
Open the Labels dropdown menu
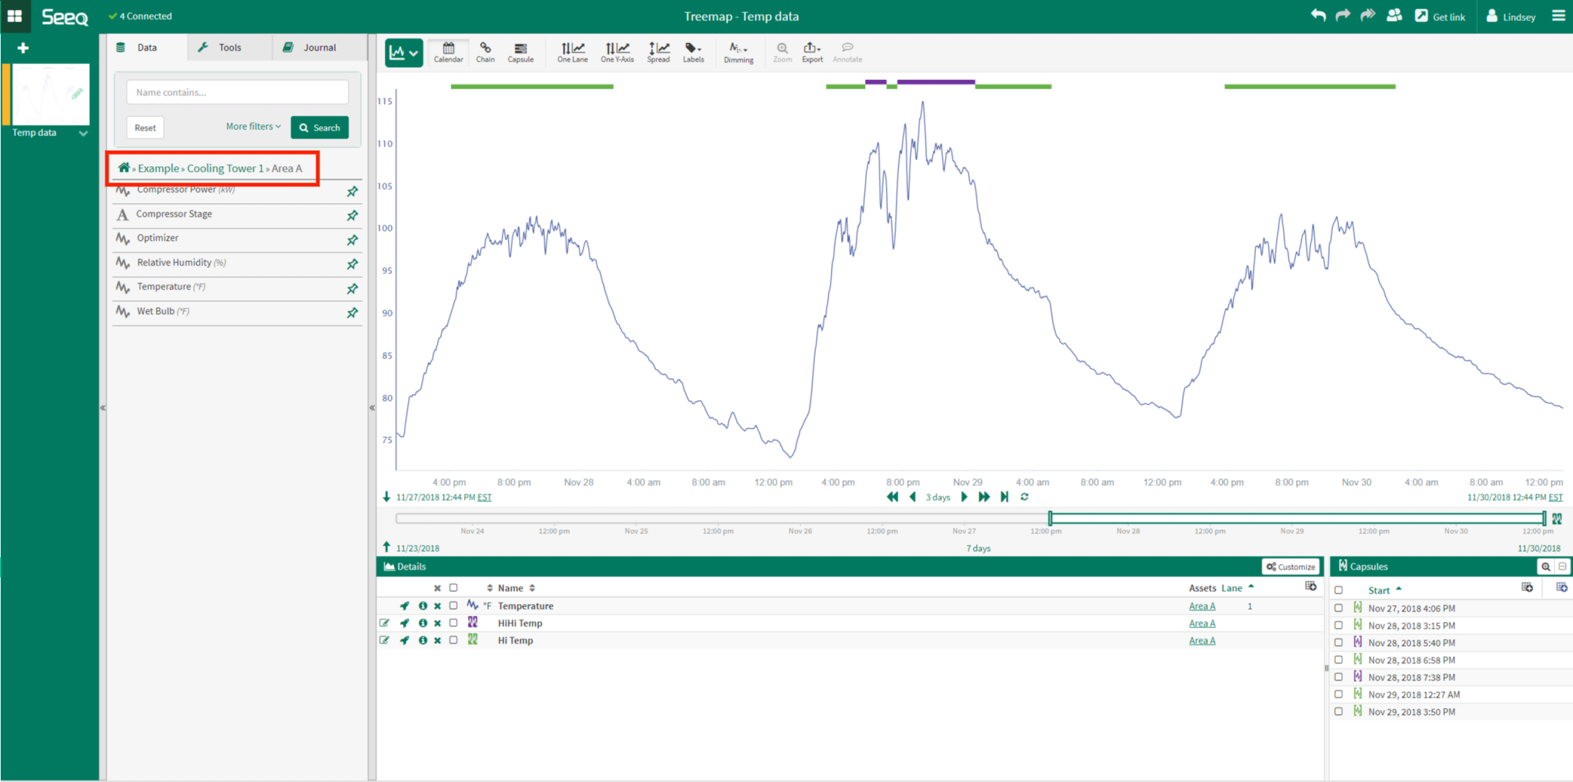(693, 52)
